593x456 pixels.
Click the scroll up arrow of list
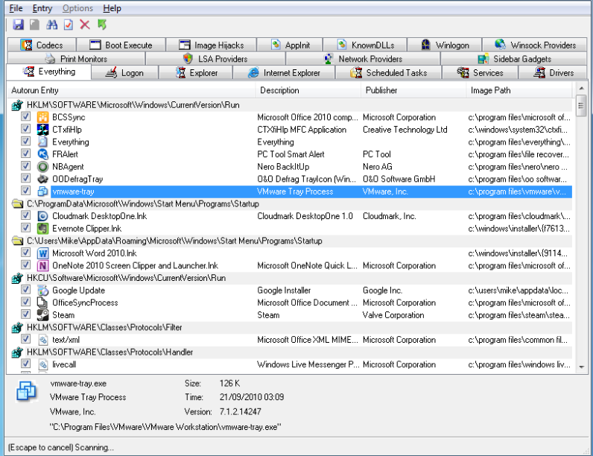click(581, 89)
